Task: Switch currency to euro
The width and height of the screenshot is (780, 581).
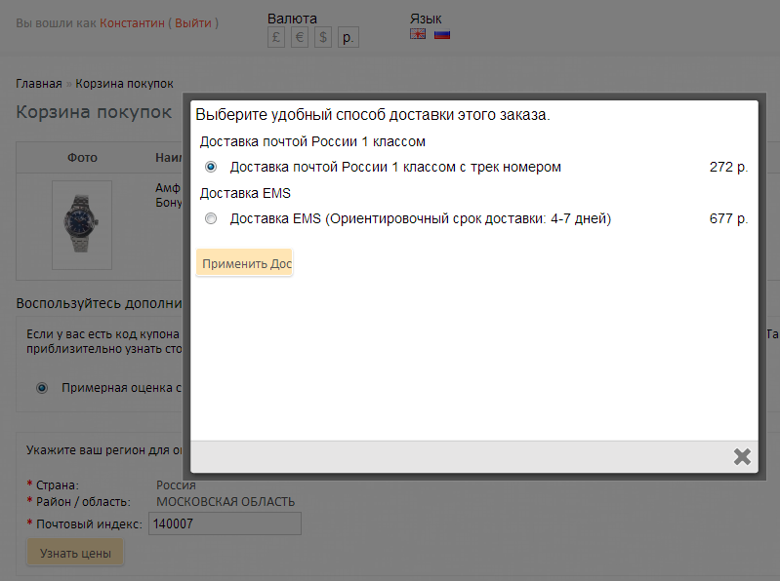Action: click(300, 37)
